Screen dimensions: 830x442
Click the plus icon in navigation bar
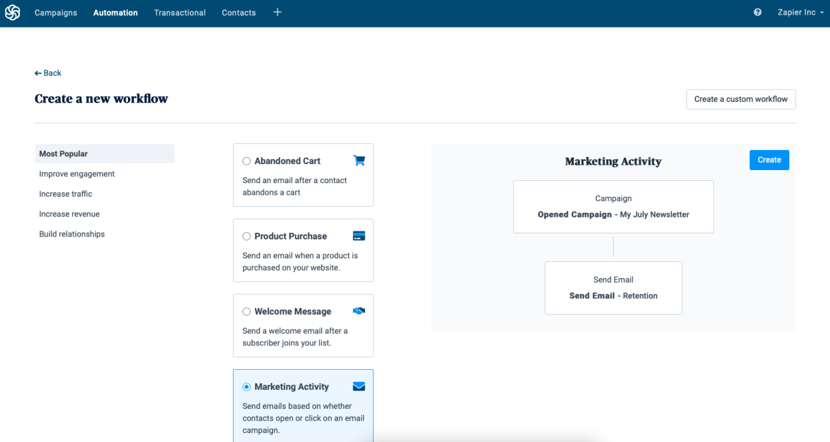pos(277,12)
